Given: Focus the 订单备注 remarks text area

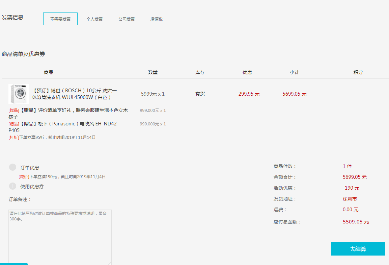Looking at the screenshot, I should [60, 237].
